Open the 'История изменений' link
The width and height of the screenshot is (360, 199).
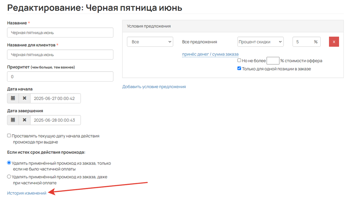point(27,193)
